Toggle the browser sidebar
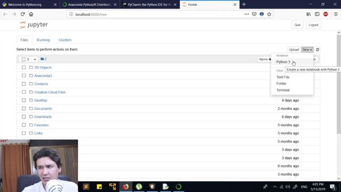The width and height of the screenshot is (341, 192). [317, 14]
